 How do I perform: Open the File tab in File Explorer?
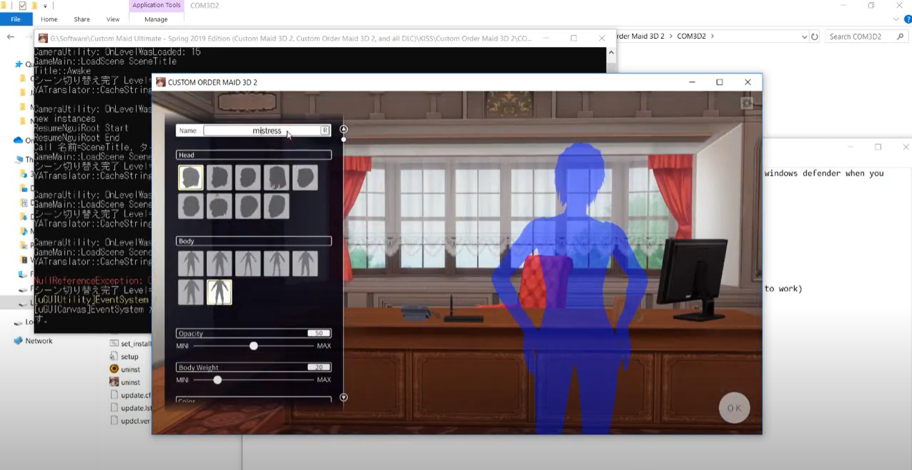[x=16, y=19]
